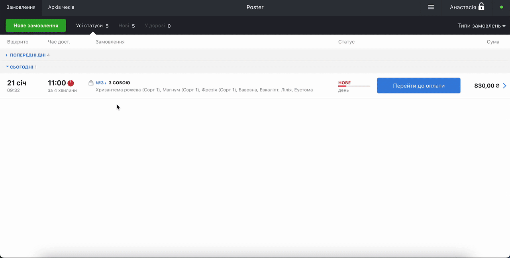Open the Типи замовлень dropdown

pyautogui.click(x=481, y=26)
